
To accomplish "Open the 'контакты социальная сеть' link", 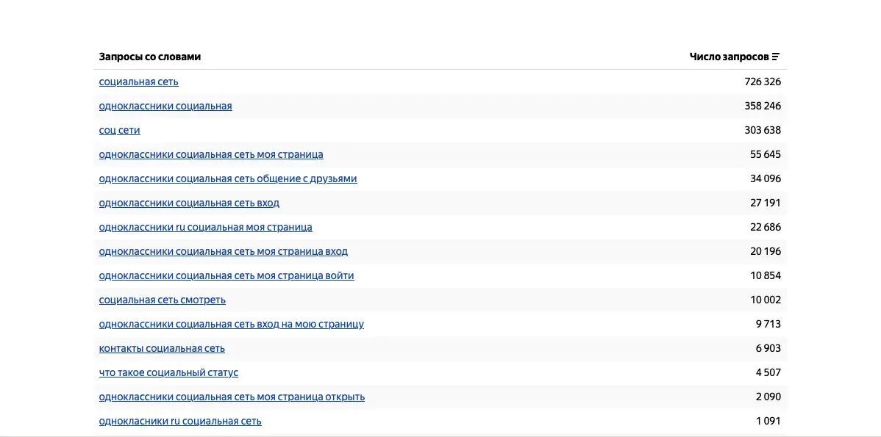I will click(162, 348).
